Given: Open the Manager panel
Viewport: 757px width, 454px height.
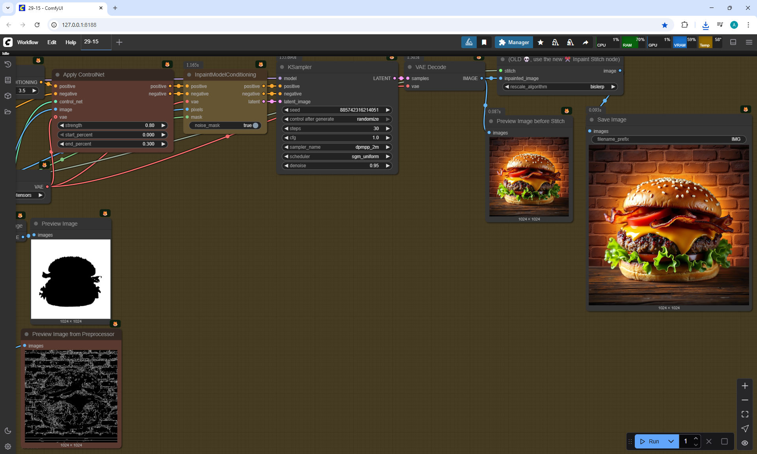Looking at the screenshot, I should 514,42.
